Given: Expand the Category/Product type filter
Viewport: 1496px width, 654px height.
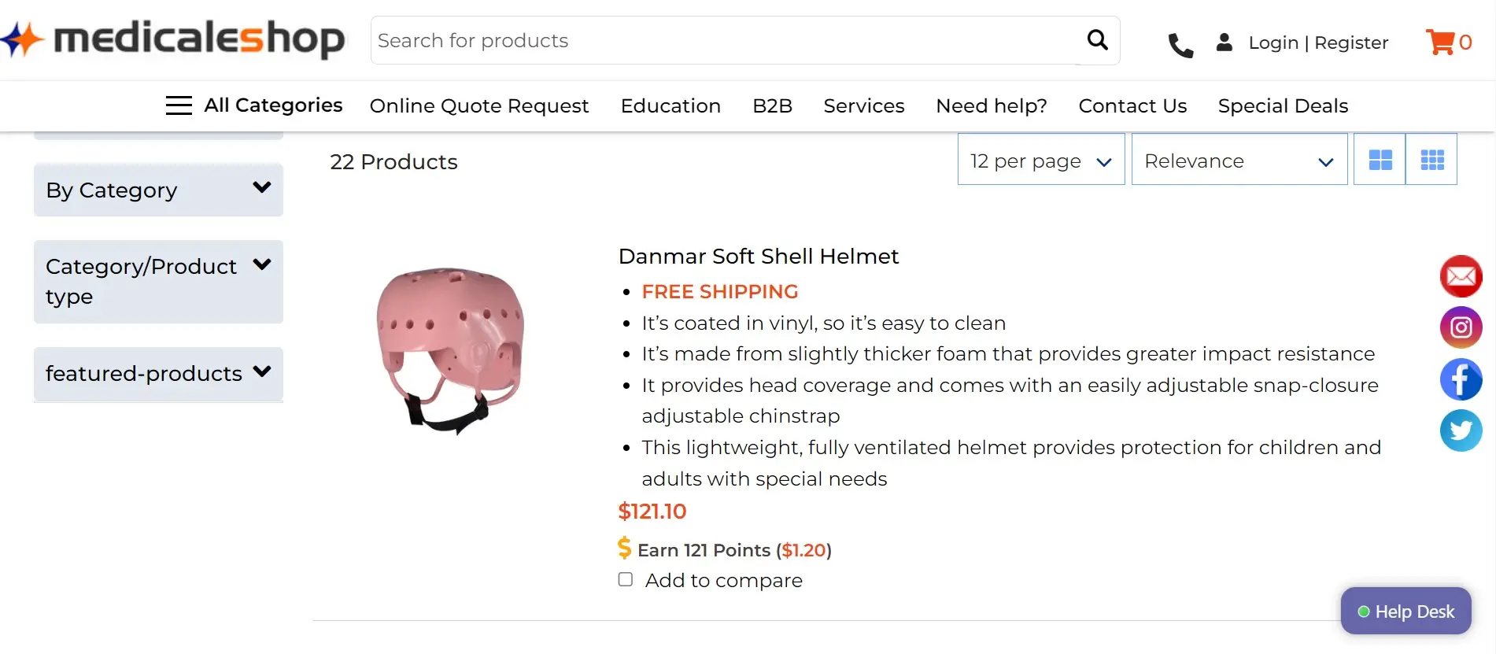Looking at the screenshot, I should [x=157, y=281].
